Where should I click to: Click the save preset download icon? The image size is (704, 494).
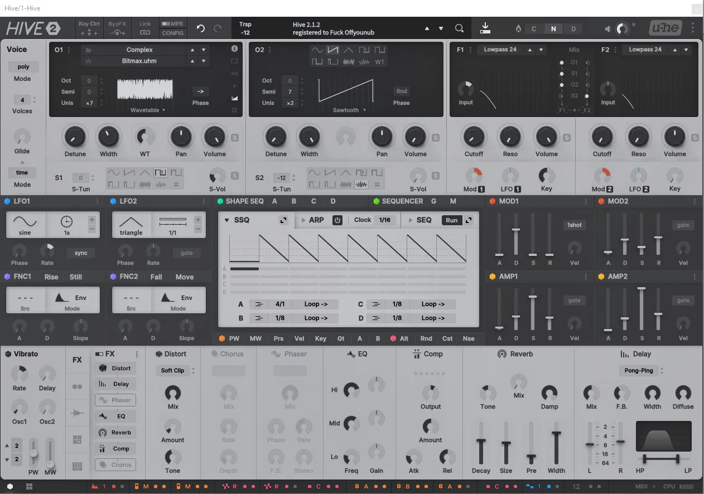(485, 28)
